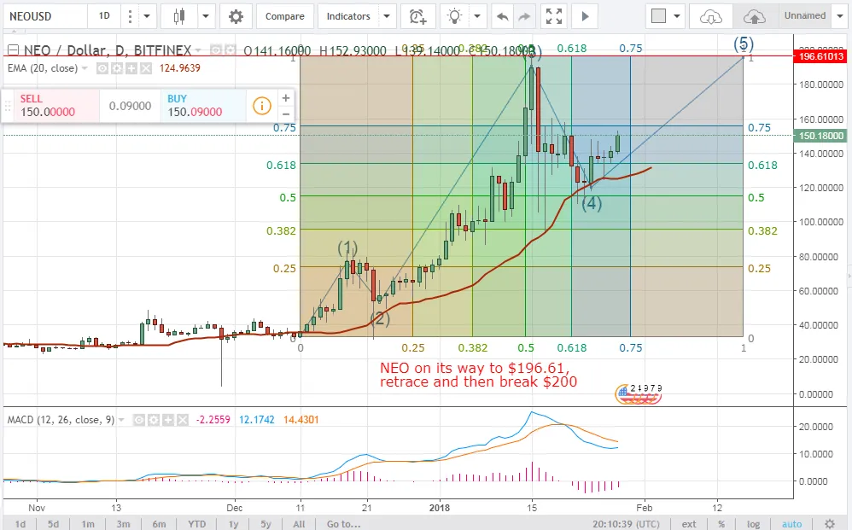The height and width of the screenshot is (530, 852).
Task: Select the 6m time range
Action: [x=159, y=524]
